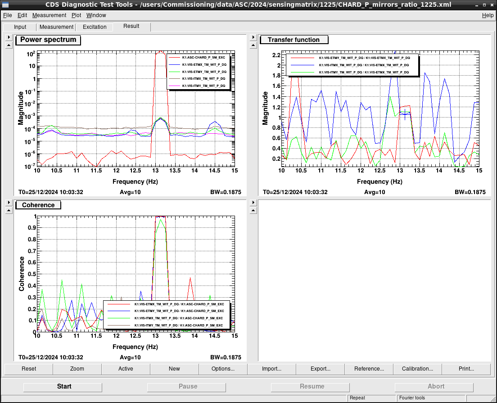
Task: Click the Transfer function plot title
Action: tap(294, 40)
